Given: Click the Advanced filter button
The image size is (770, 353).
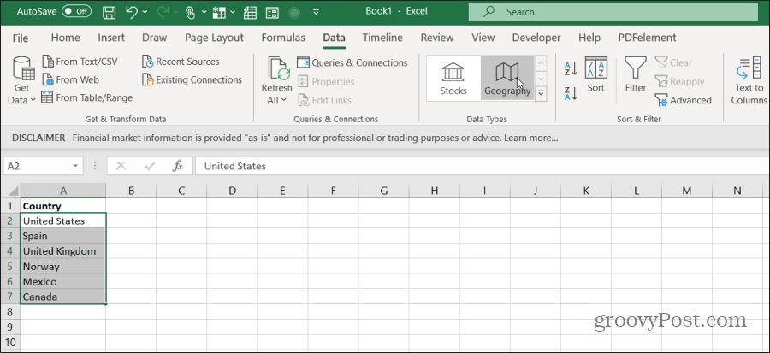Looking at the screenshot, I should pyautogui.click(x=683, y=100).
